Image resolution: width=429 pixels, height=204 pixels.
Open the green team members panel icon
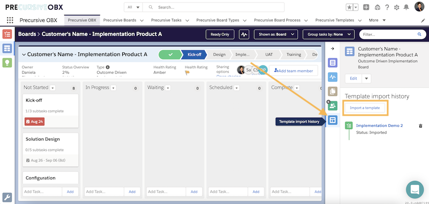click(332, 105)
